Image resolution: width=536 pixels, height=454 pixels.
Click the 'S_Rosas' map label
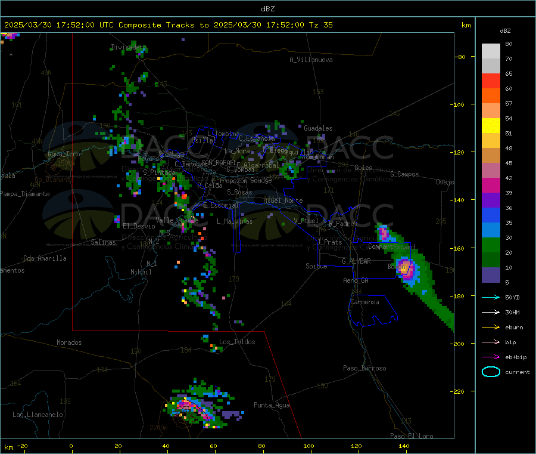coord(239,192)
